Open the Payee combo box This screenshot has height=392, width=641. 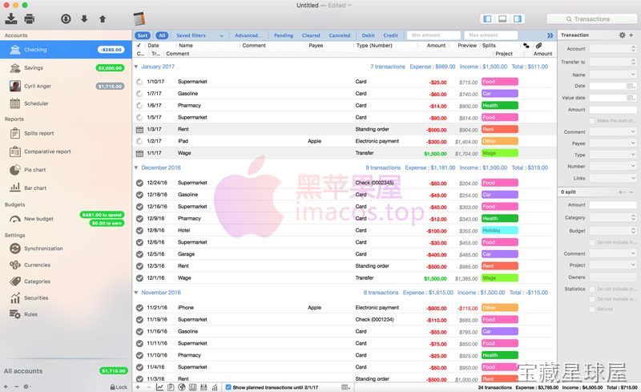(x=613, y=143)
